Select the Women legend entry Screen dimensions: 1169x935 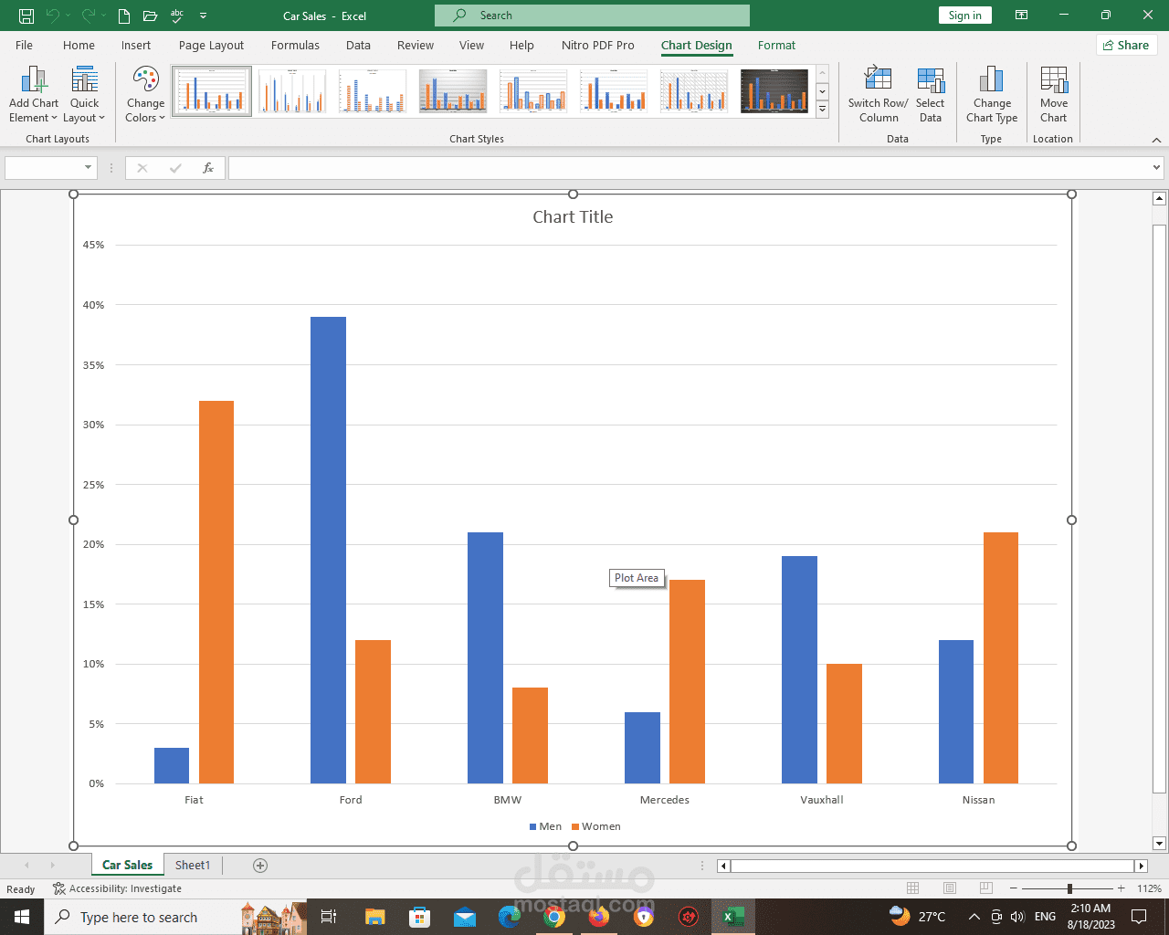595,826
